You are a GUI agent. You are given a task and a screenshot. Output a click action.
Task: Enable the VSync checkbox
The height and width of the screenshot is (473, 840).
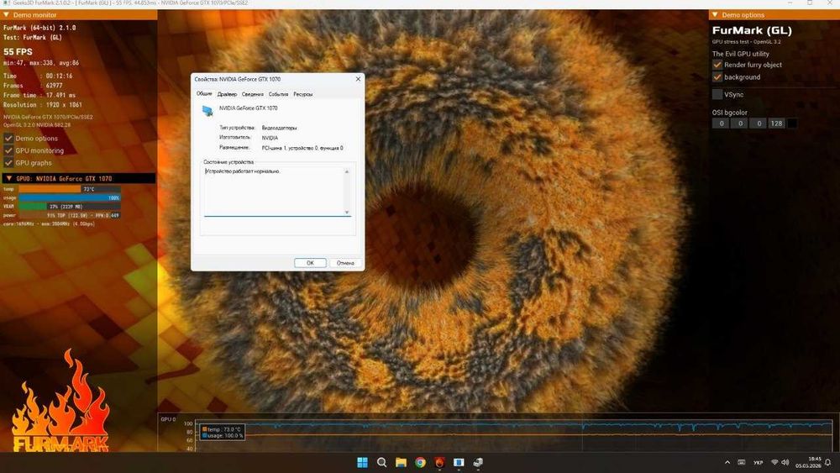click(x=717, y=94)
